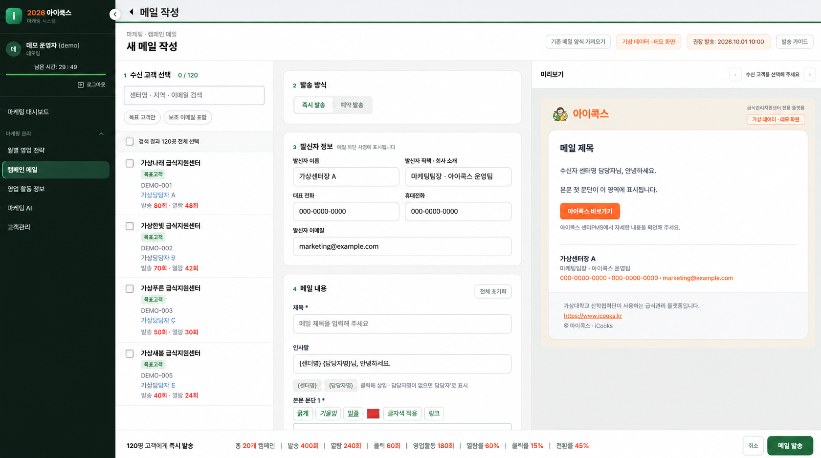The width and height of the screenshot is (821, 458).
Task: Click the 취소 cancel button
Action: [753, 446]
